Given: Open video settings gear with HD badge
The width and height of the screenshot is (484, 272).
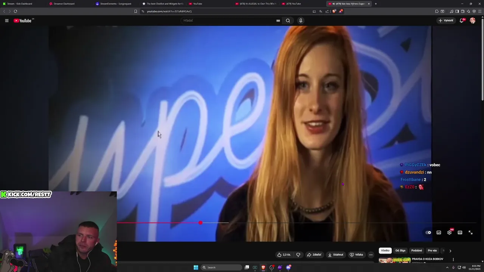Looking at the screenshot, I should click(x=450, y=232).
